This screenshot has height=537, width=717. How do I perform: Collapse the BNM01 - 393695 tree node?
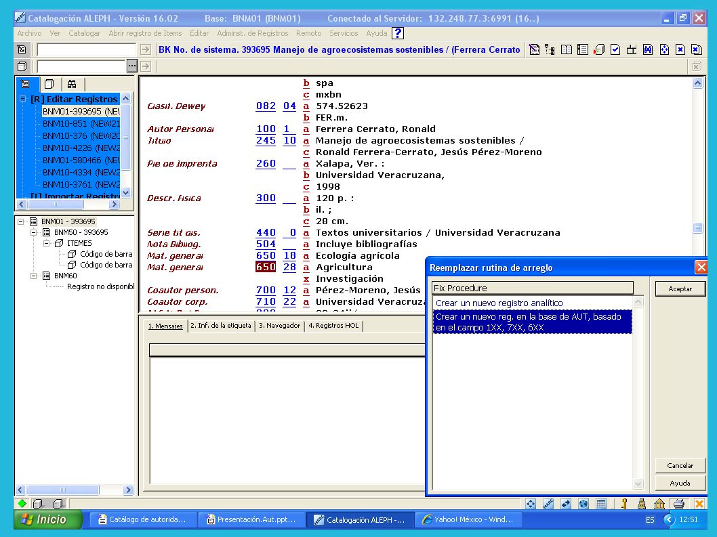pyautogui.click(x=20, y=221)
